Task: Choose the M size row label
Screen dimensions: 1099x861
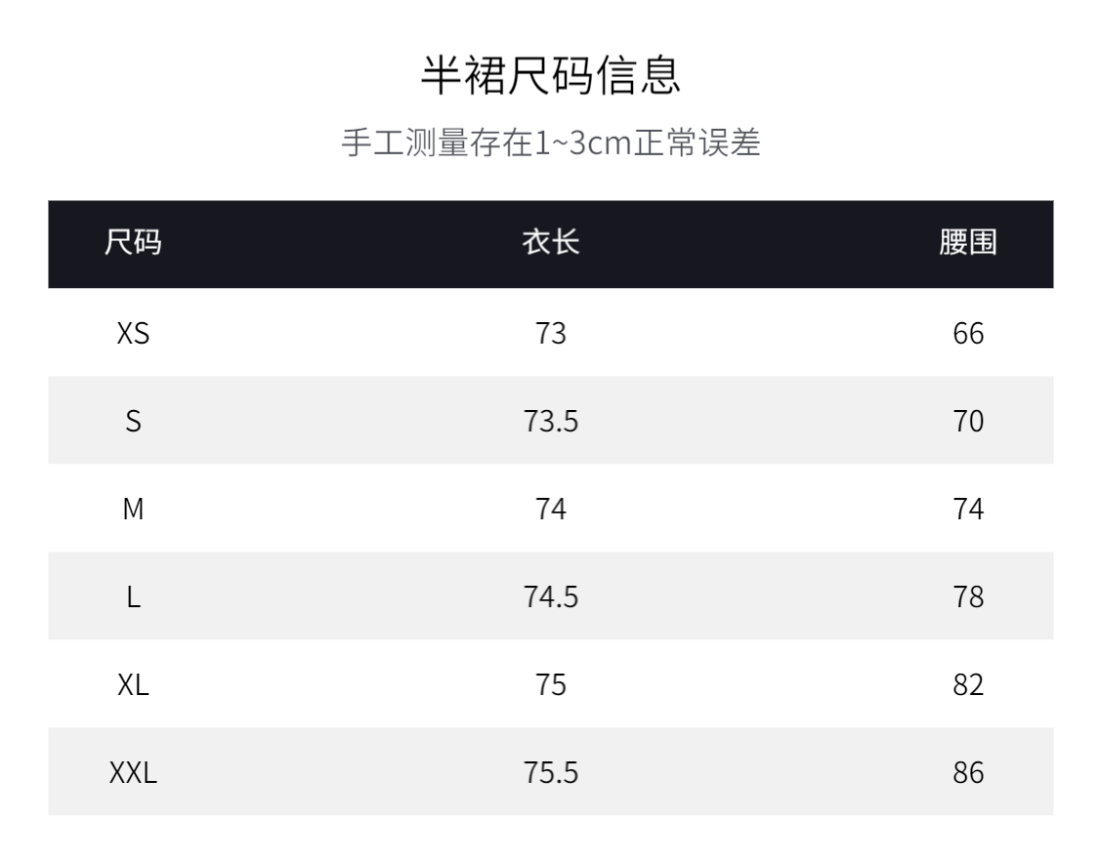Action: point(133,510)
